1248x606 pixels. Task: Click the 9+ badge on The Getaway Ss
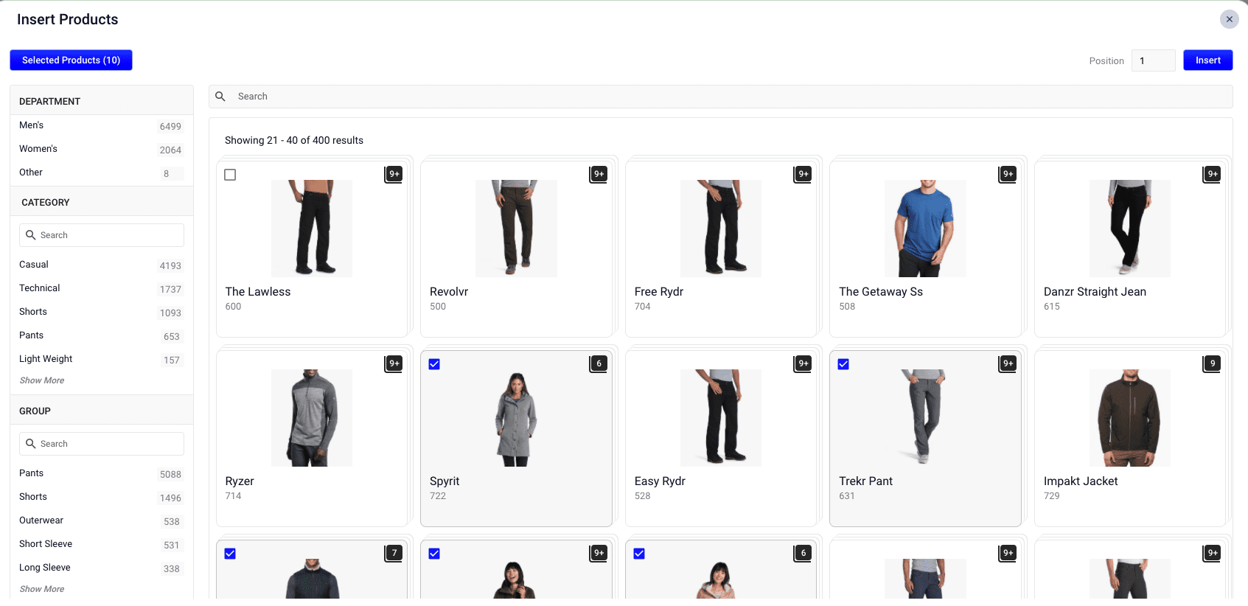1008,174
